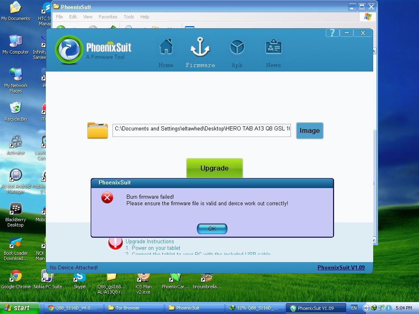Screen dimensions: 419x314
Task: Click the system tray clock 5:04 PM
Action: point(403,308)
